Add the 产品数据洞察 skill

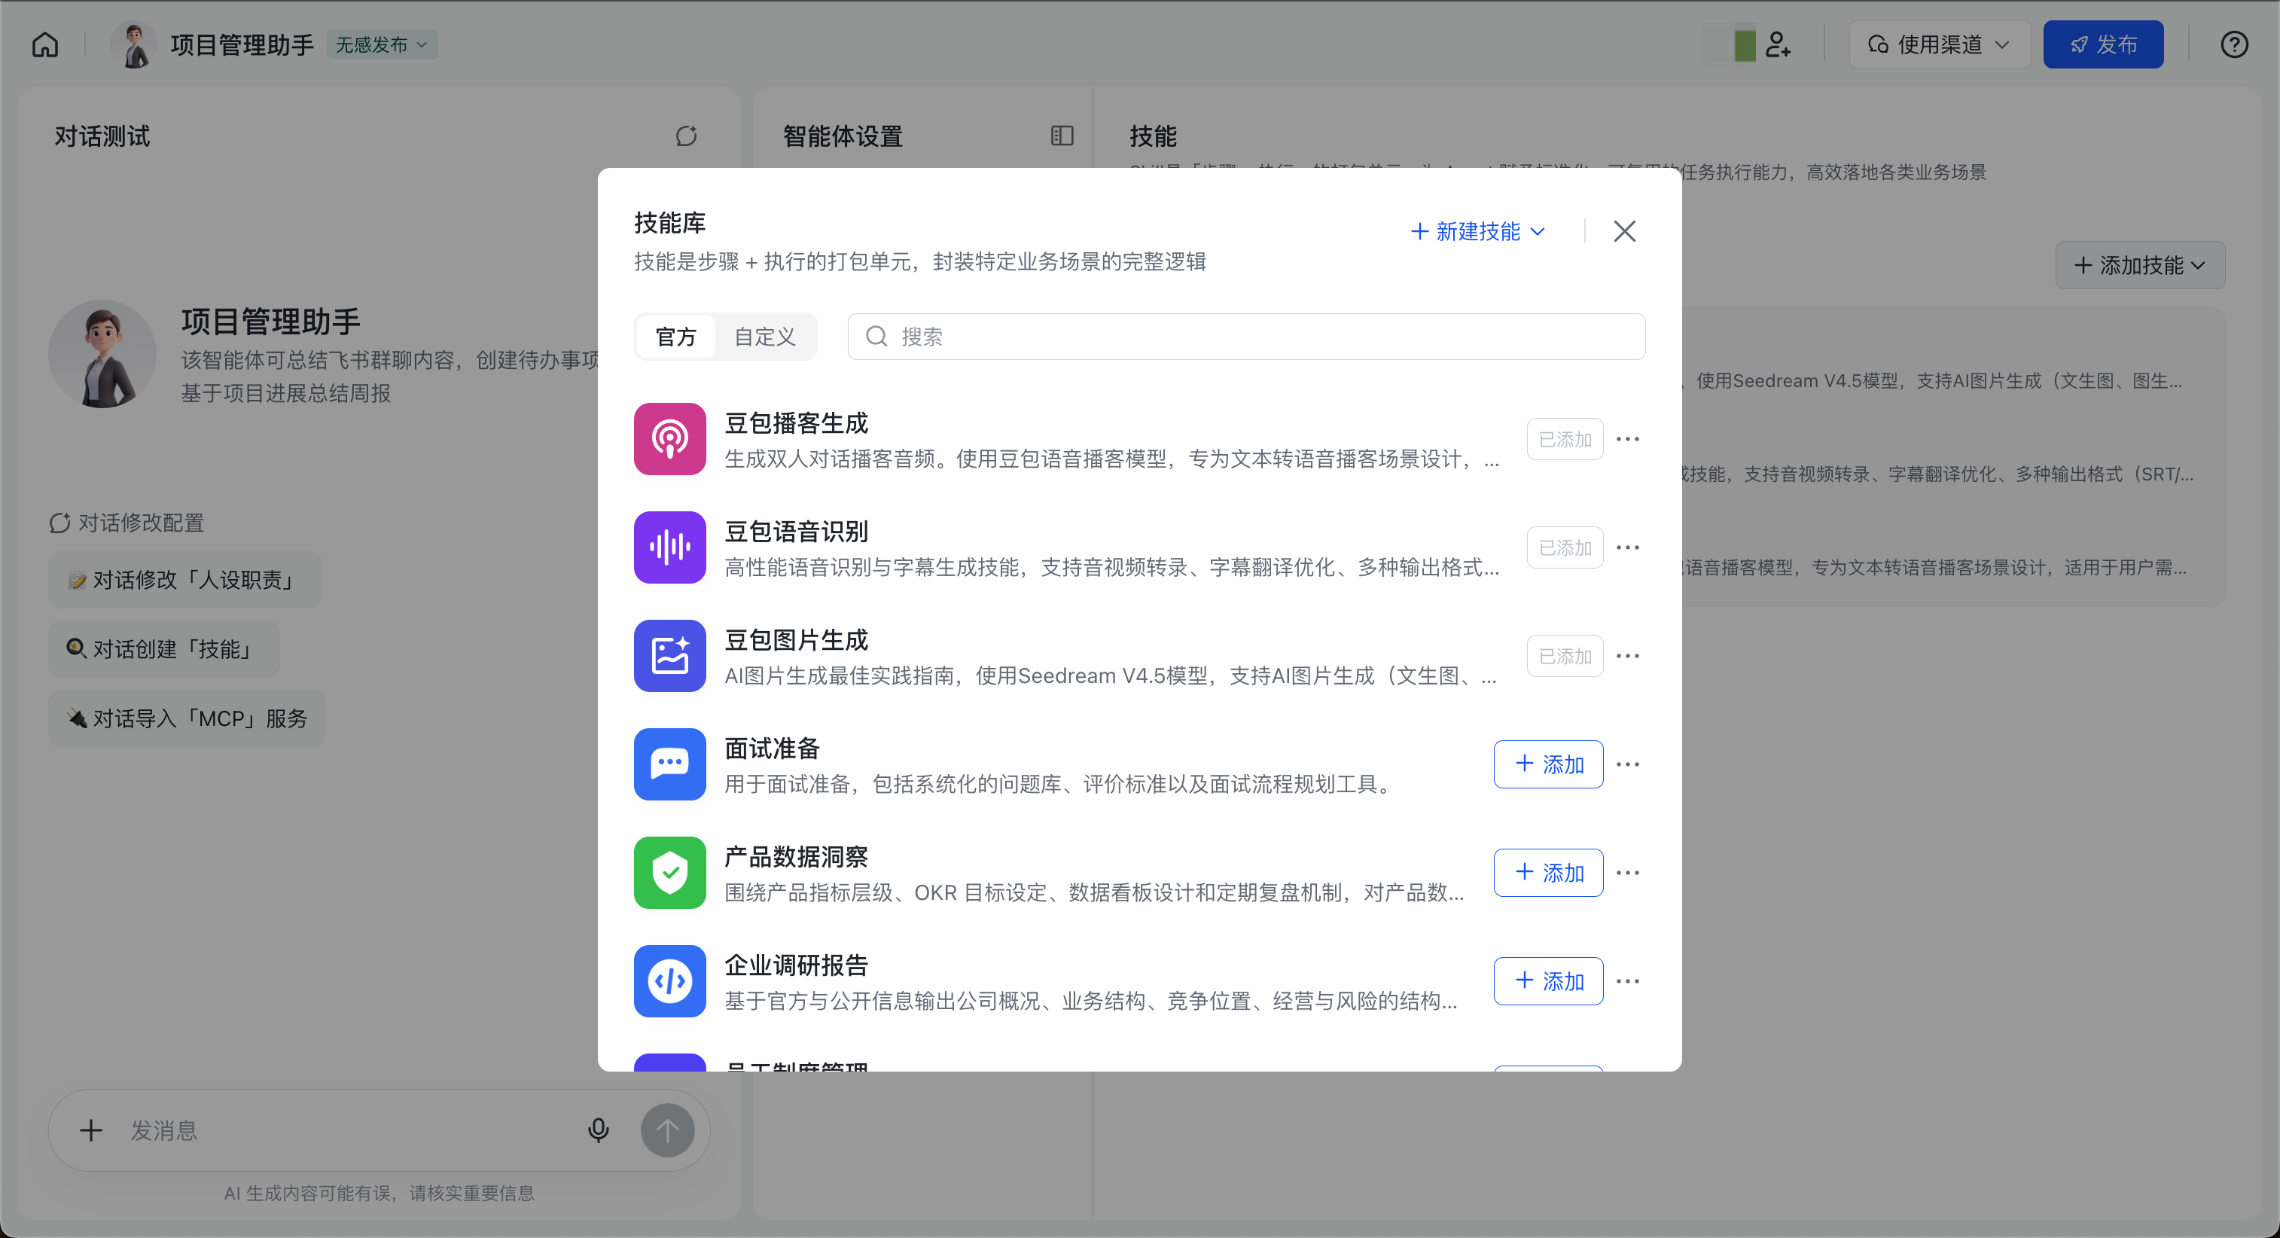tap(1547, 873)
